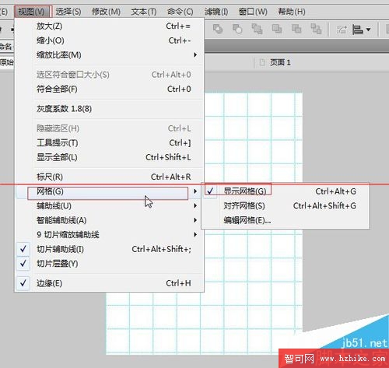Viewport: 389px width, 368px height.
Task: Open the align dropdown arrow in toolbar
Action: pyautogui.click(x=368, y=30)
